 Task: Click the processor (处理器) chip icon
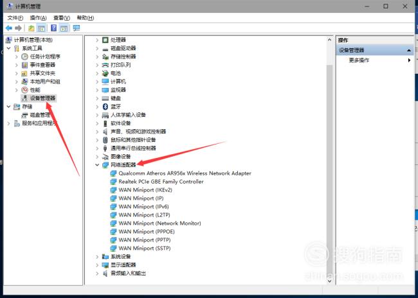click(x=105, y=40)
